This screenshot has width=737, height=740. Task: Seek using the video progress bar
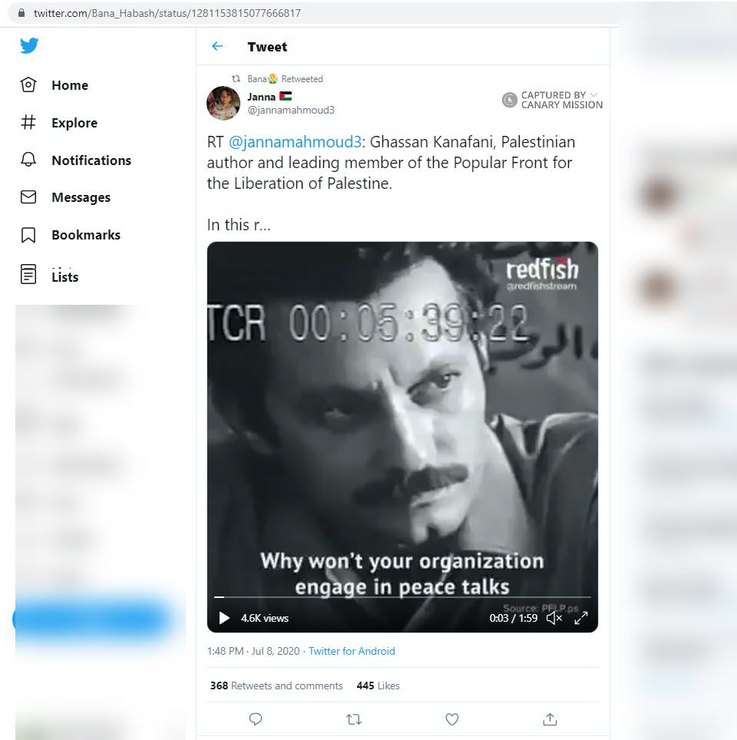tap(403, 596)
